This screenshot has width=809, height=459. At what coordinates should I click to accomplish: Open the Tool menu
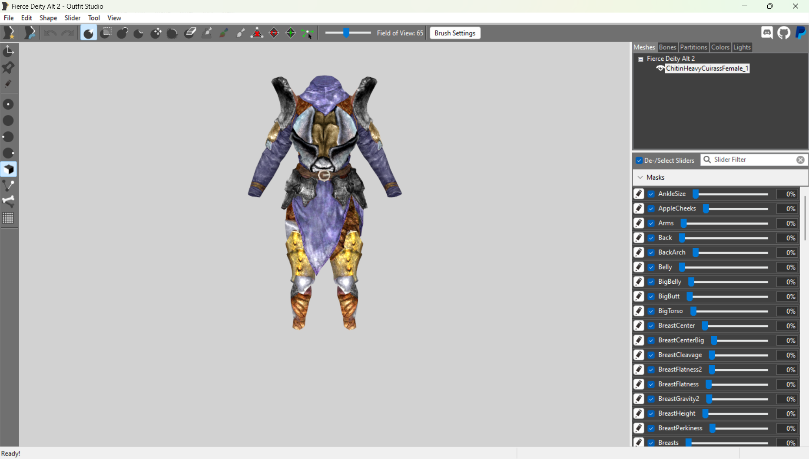94,18
